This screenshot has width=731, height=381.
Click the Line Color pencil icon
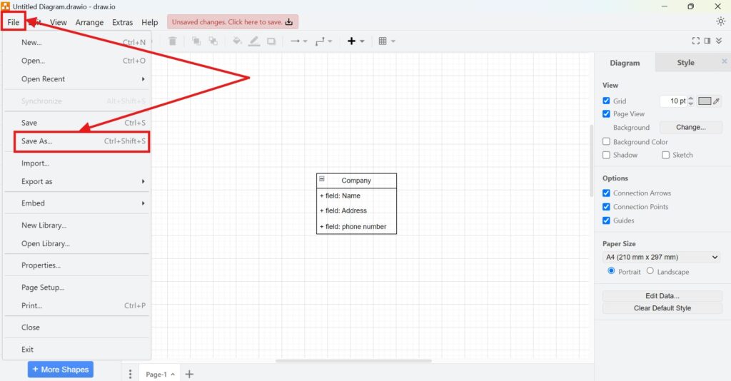coord(254,41)
